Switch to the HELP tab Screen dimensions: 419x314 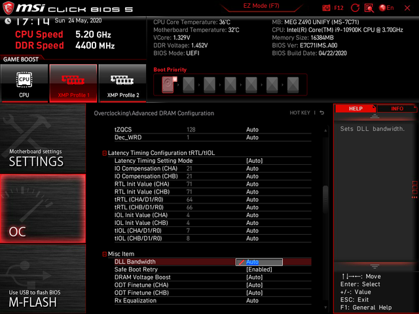click(x=355, y=109)
